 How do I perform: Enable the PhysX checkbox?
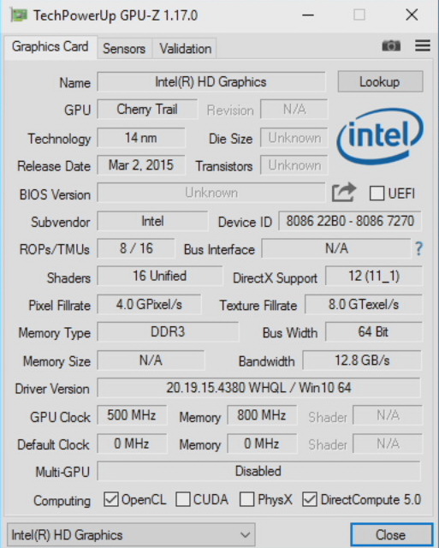(x=247, y=499)
